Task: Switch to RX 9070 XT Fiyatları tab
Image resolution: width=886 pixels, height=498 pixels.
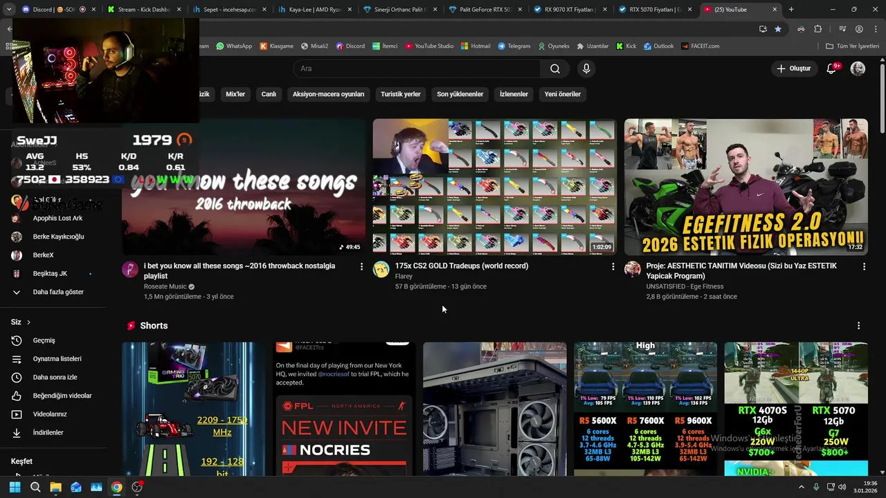Action: pyautogui.click(x=570, y=10)
